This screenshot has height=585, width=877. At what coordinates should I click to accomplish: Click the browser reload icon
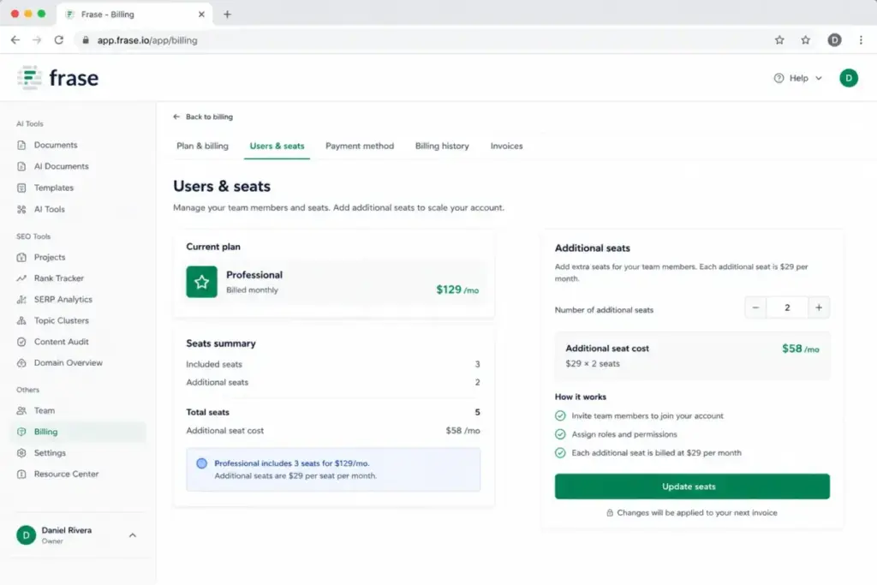click(x=59, y=39)
